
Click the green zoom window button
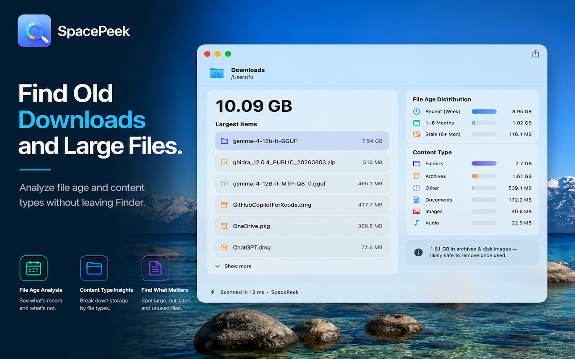[228, 54]
